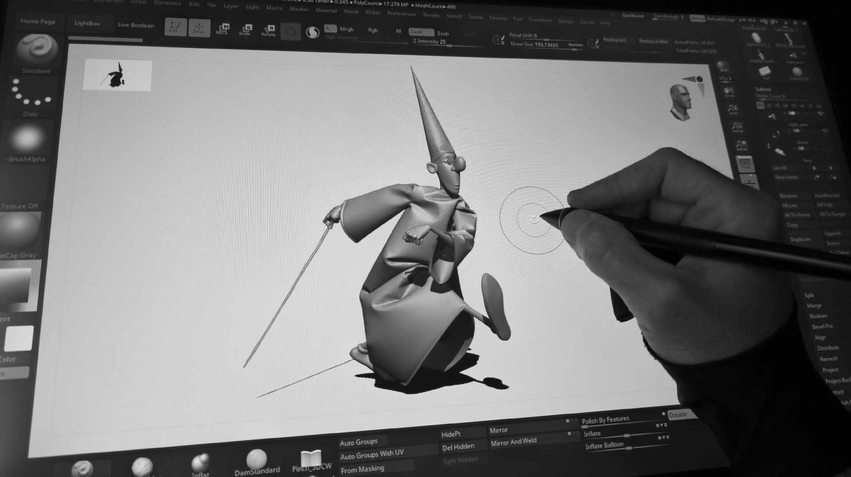Click the brush draw size S icon
Image resolution: width=851 pixels, height=477 pixels.
pyautogui.click(x=499, y=40)
